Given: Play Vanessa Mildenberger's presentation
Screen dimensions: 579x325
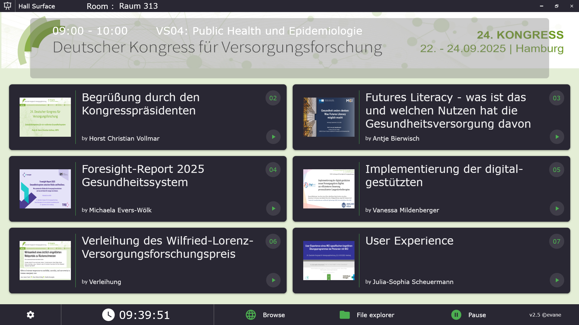Looking at the screenshot, I should pos(557,208).
